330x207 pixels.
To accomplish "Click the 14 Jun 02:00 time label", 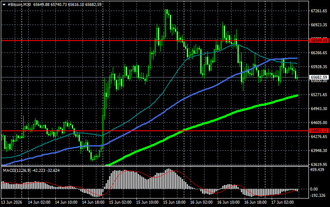I will 39,202.
